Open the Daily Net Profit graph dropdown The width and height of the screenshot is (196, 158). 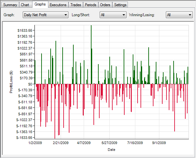[45, 15]
